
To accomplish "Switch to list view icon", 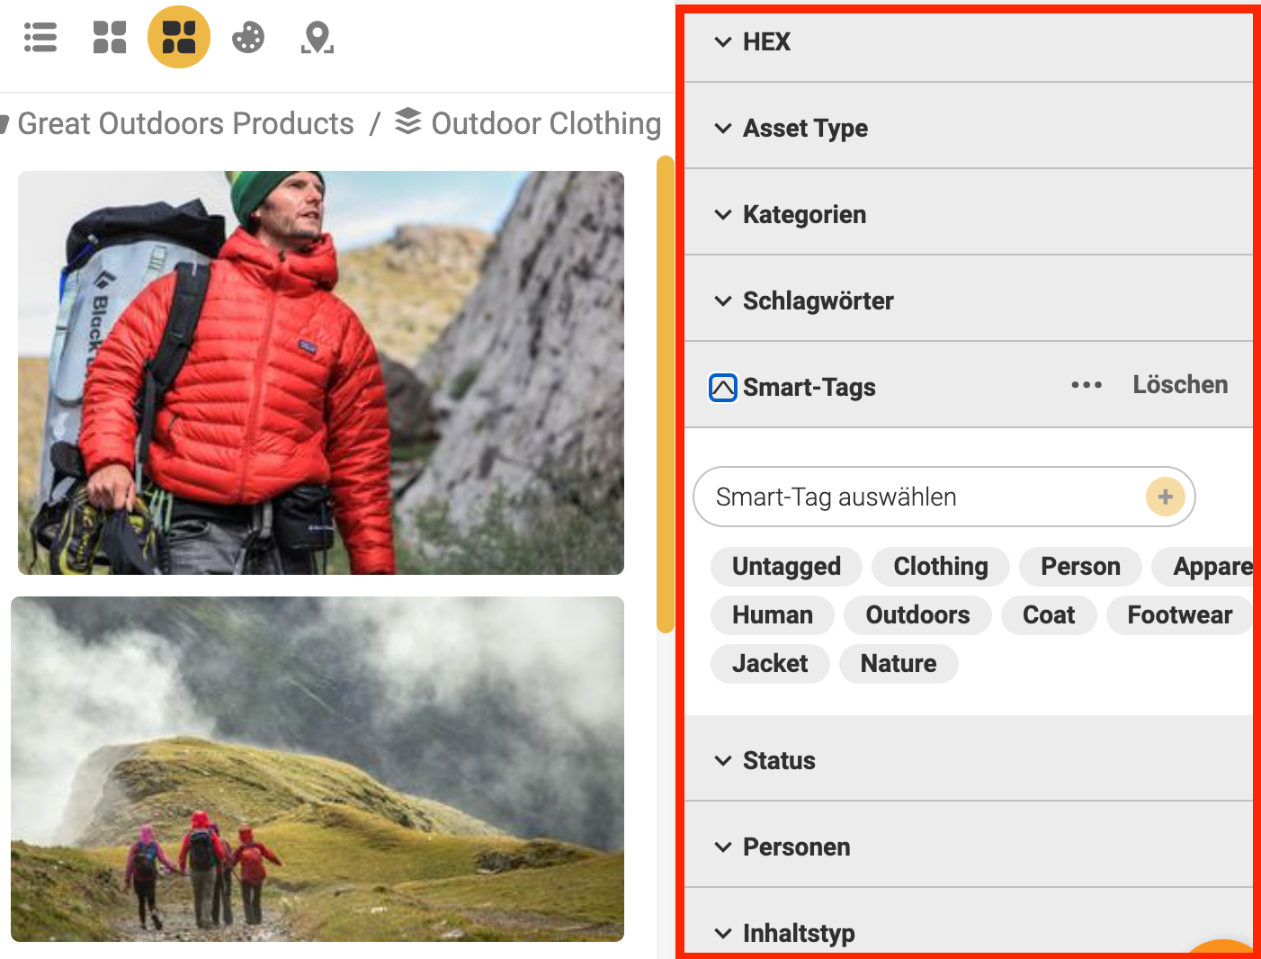I will 40,38.
